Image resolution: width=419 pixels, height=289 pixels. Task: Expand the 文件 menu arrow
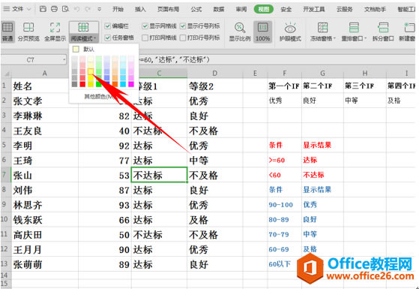(29, 9)
